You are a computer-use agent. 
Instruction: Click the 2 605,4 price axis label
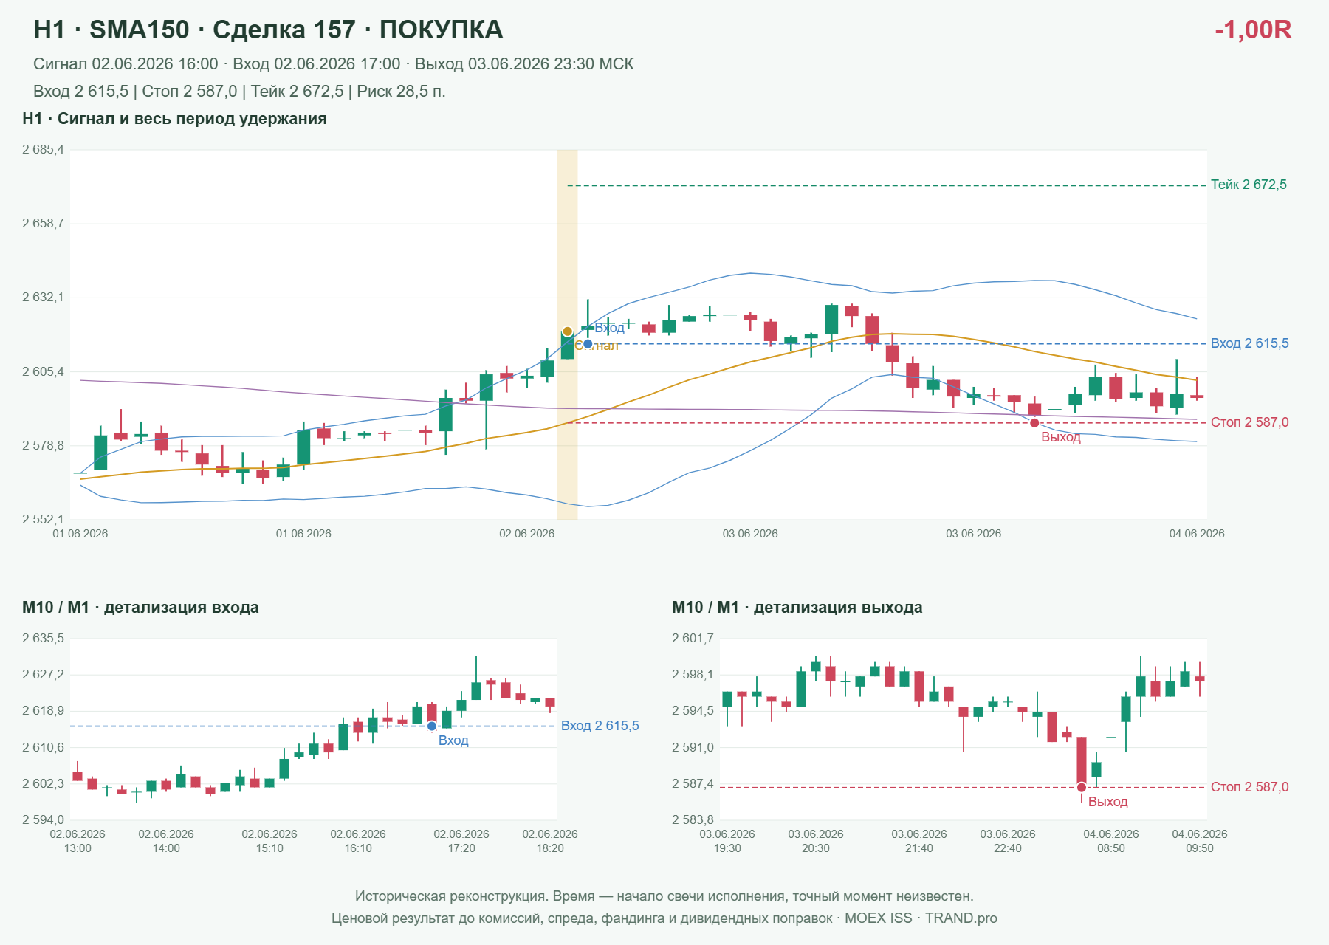[43, 372]
